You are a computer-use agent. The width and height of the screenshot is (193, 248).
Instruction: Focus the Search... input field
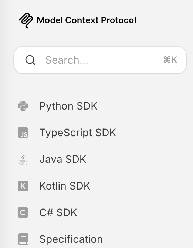(x=100, y=60)
